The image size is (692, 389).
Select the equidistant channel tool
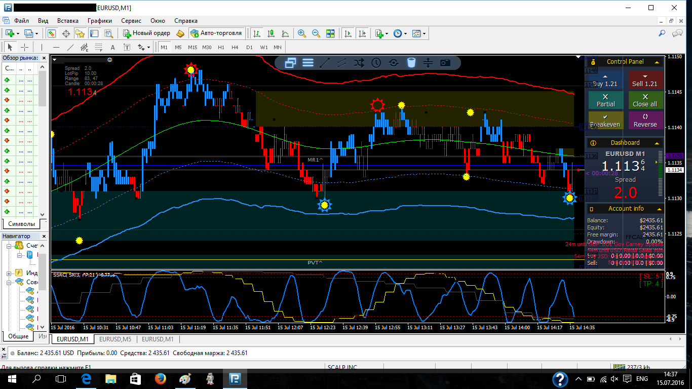pyautogui.click(x=84, y=47)
